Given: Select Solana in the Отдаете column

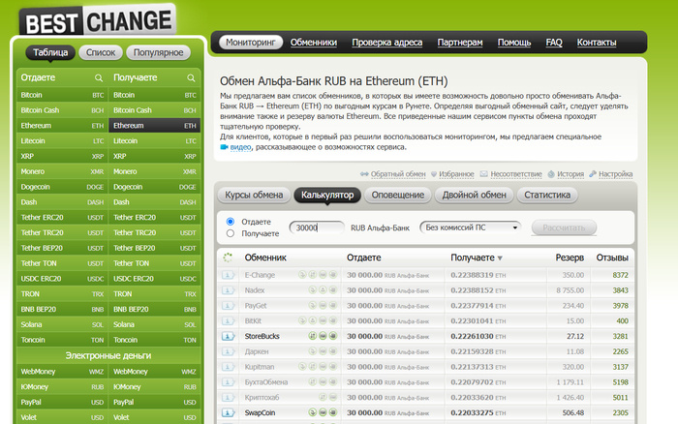Looking at the screenshot, I should pos(62,324).
